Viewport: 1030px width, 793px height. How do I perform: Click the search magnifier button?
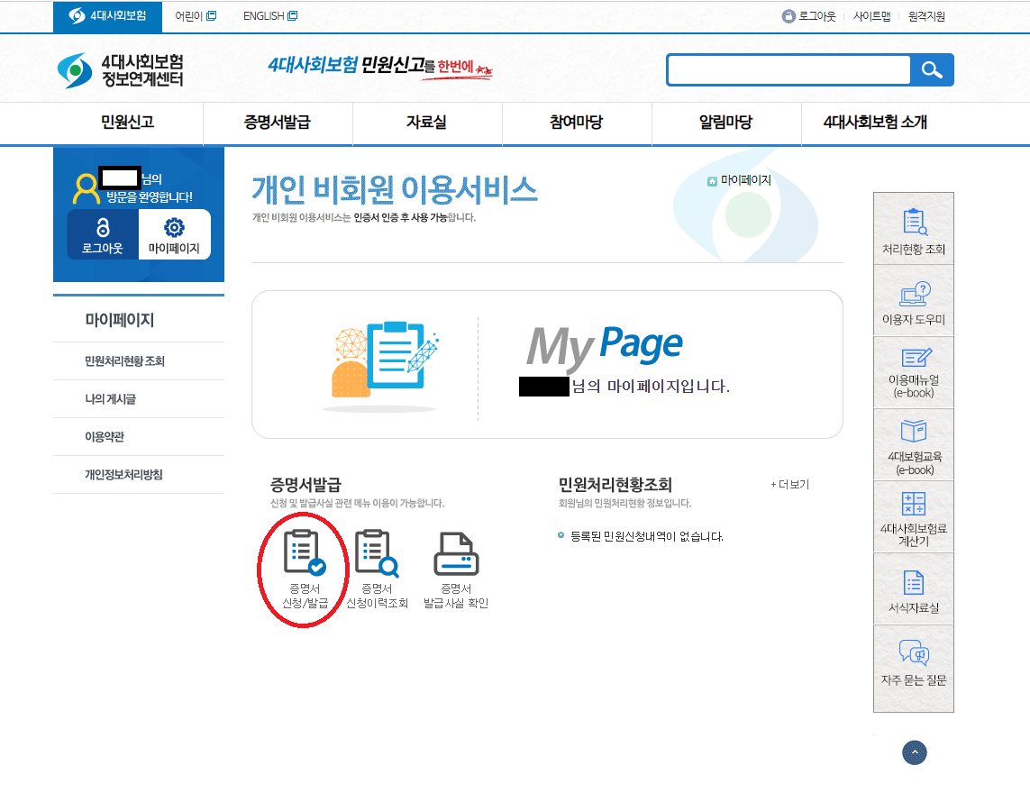932,69
